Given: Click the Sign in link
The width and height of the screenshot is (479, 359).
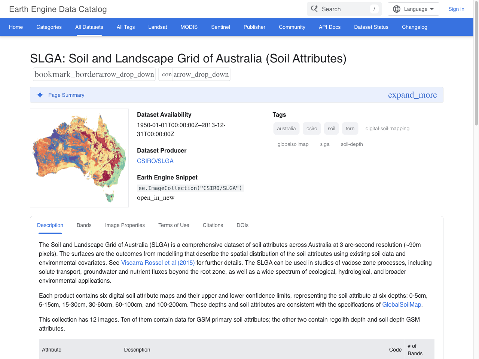Looking at the screenshot, I should 456,9.
